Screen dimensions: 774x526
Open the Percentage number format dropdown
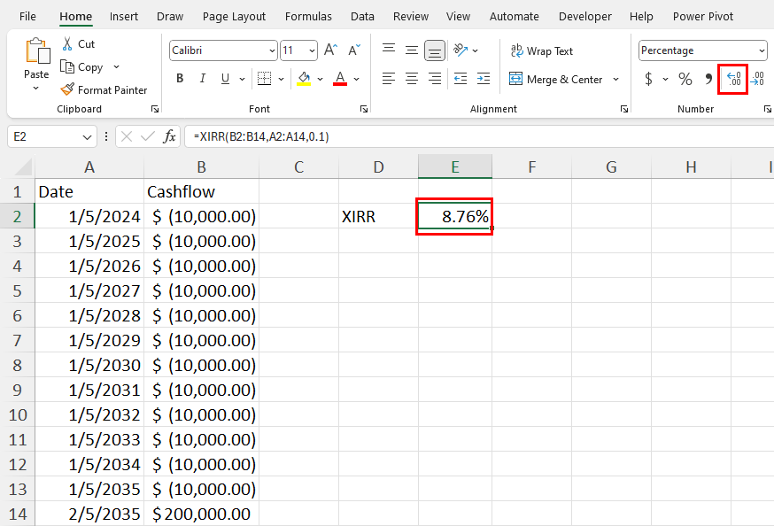pyautogui.click(x=762, y=50)
